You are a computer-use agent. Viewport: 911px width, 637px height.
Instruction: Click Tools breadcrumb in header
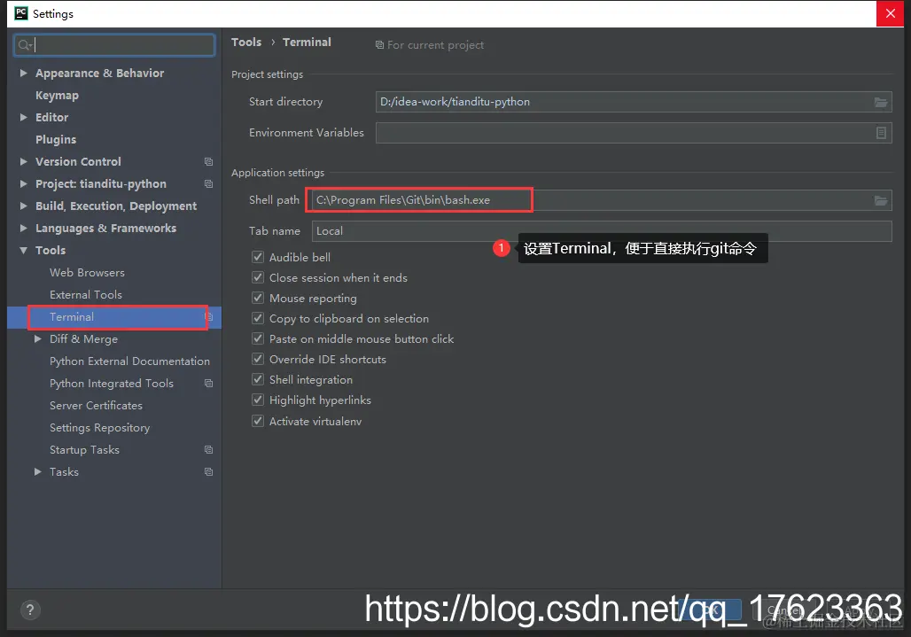246,43
